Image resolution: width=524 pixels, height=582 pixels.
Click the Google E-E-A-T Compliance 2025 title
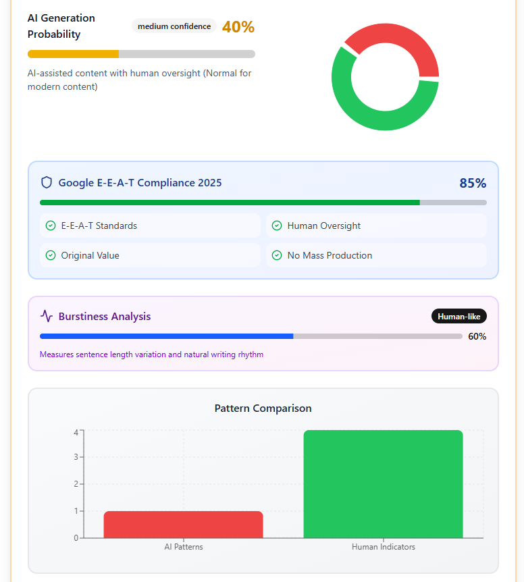click(140, 182)
